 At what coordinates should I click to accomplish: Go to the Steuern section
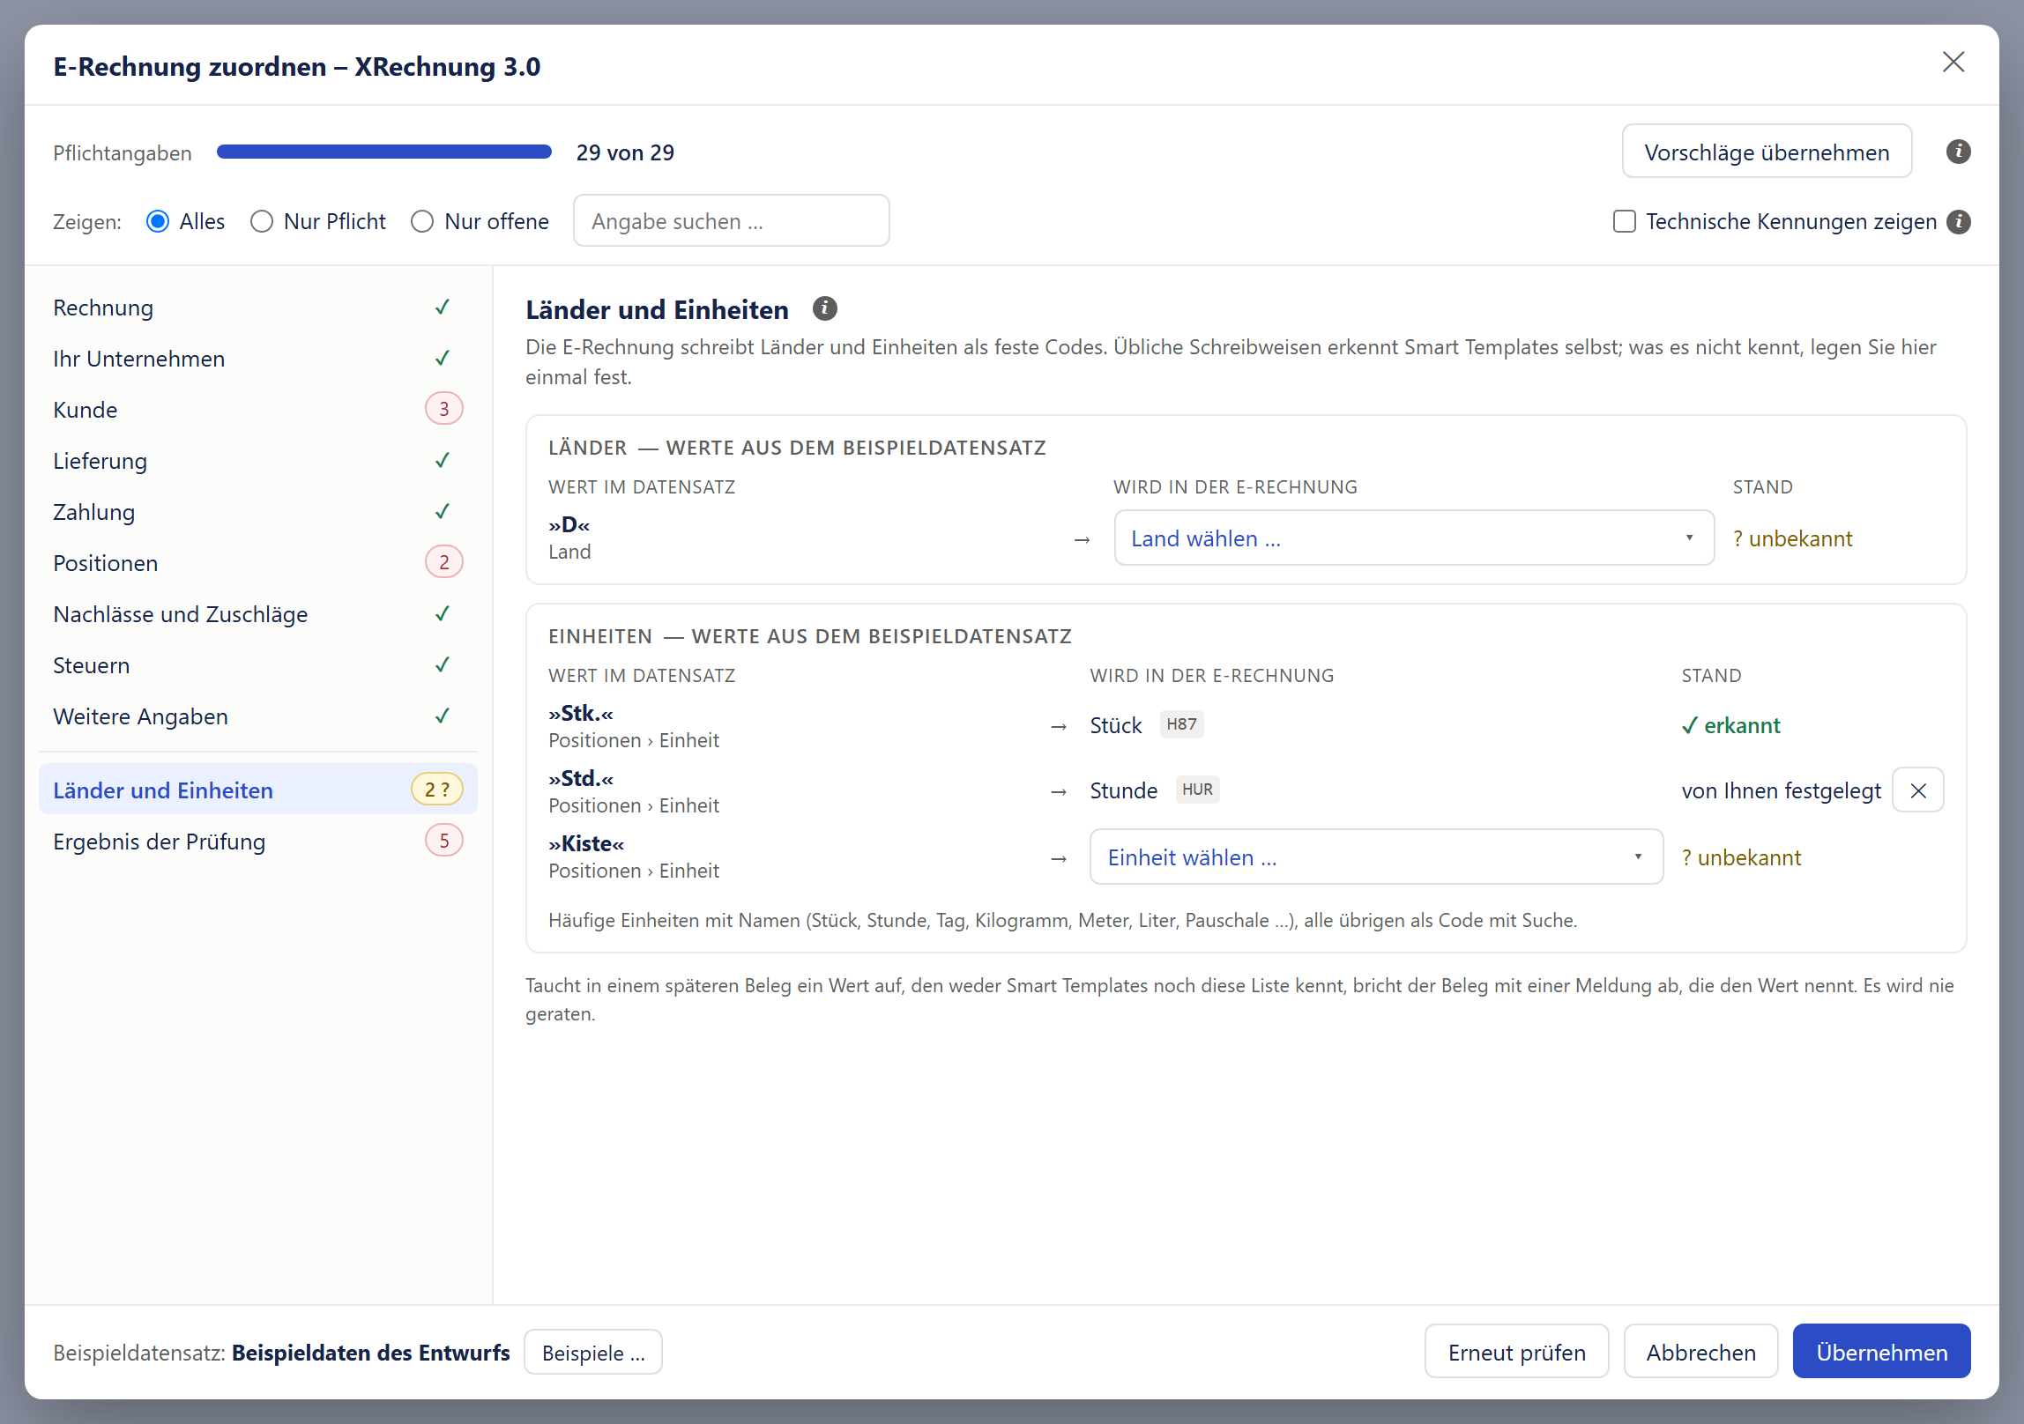tap(258, 665)
